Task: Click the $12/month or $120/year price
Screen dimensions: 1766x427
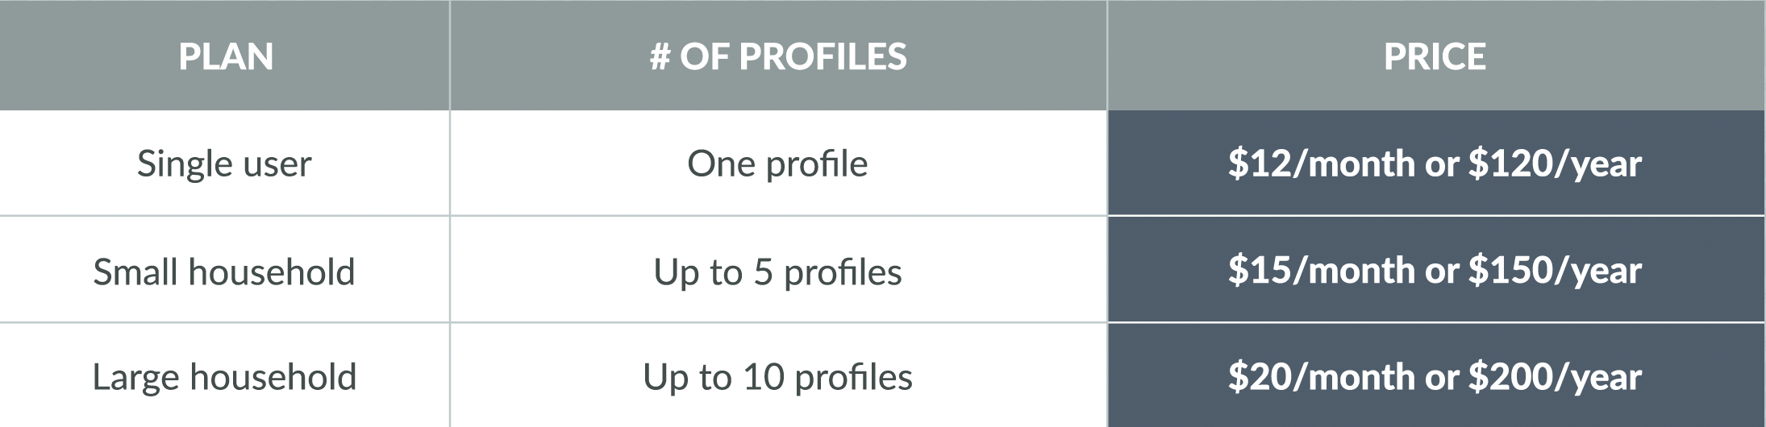Action: click(1436, 163)
